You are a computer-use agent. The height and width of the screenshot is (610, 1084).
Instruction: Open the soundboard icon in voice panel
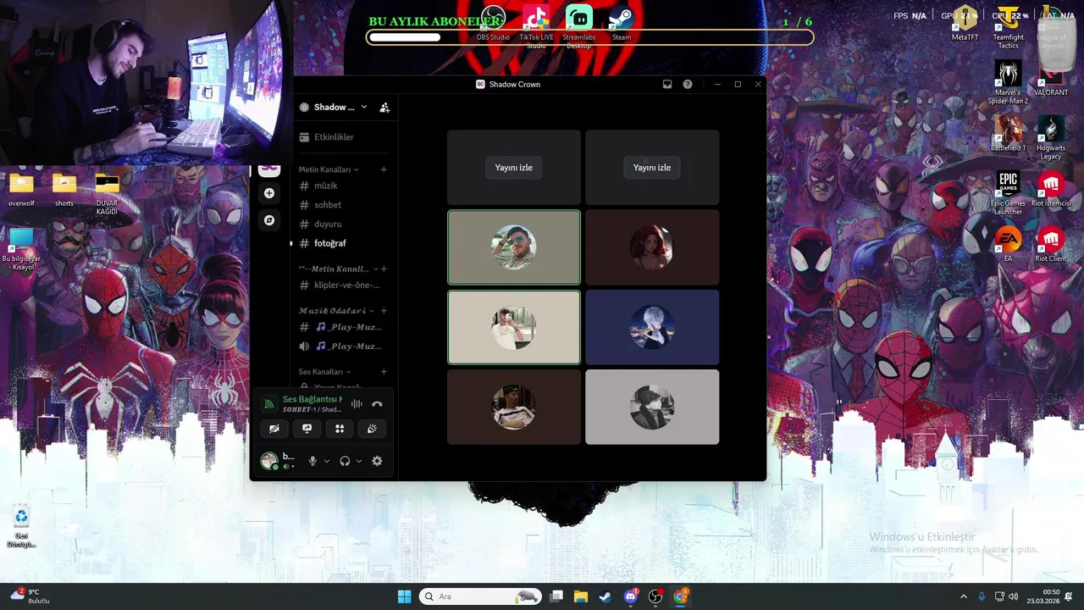pos(372,429)
